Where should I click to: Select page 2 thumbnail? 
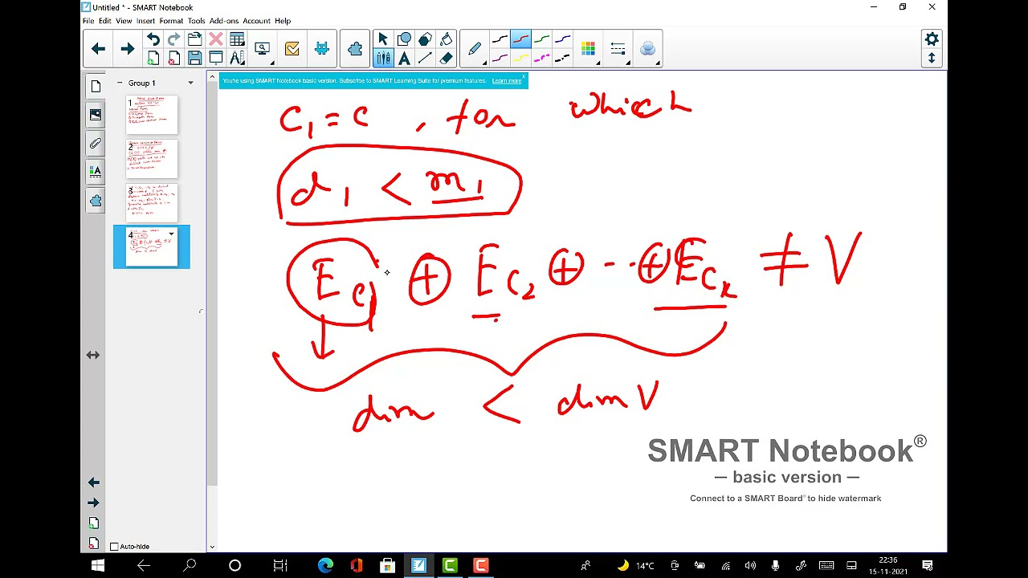click(x=152, y=159)
